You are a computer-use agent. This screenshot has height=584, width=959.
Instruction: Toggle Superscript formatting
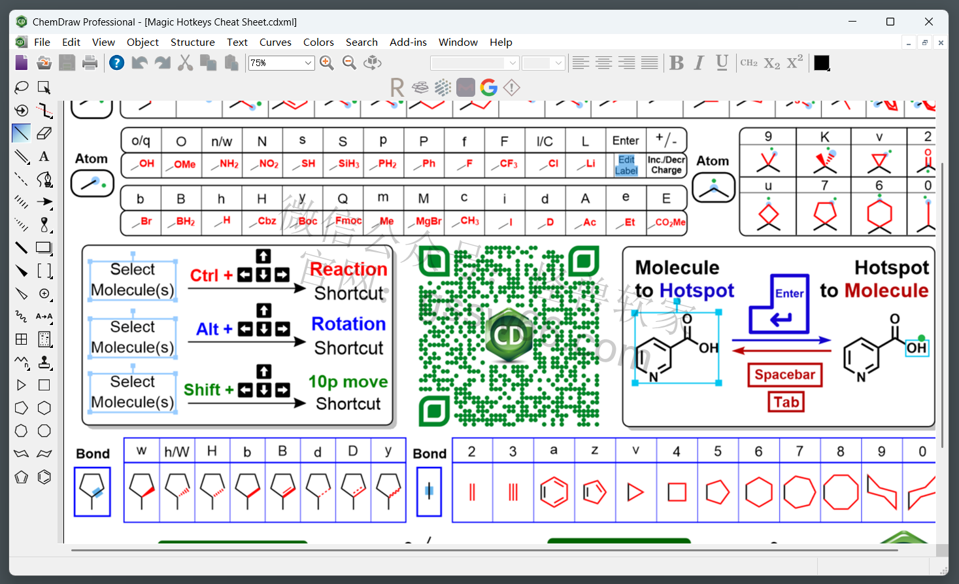pyautogui.click(x=795, y=62)
